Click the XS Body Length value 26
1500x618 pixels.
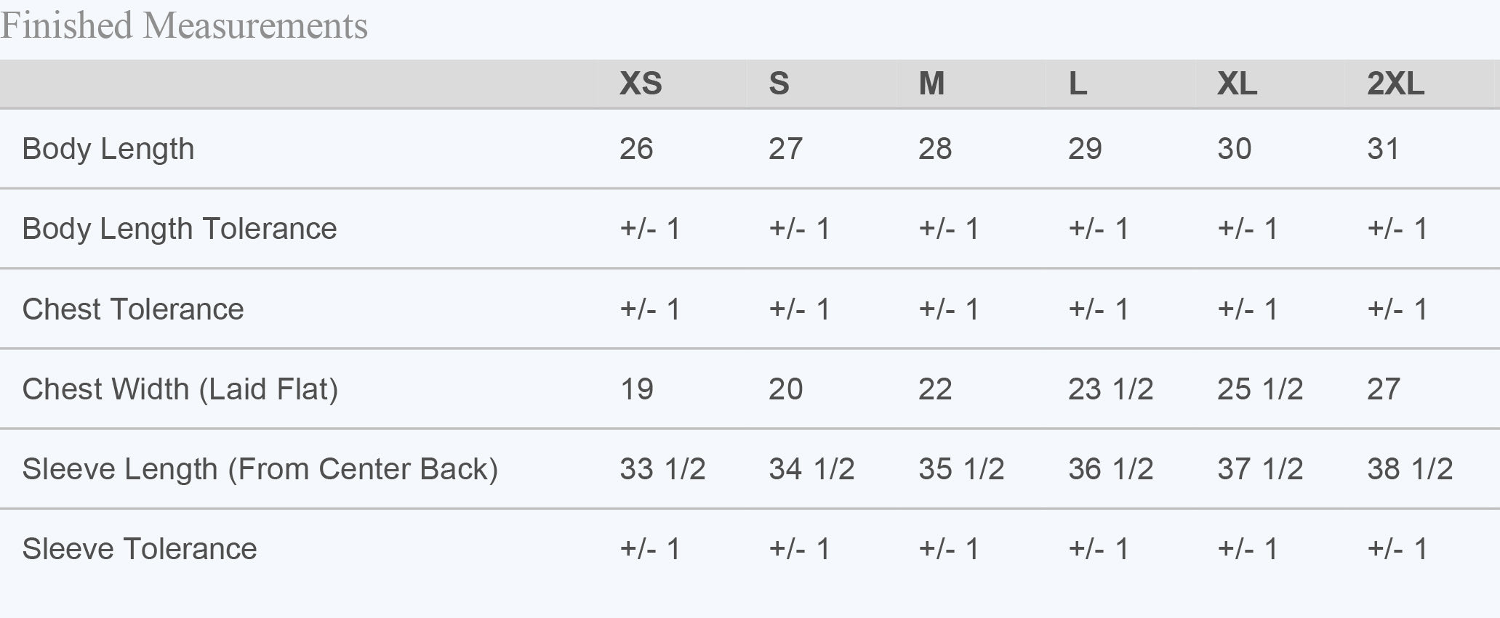tap(636, 149)
